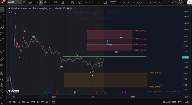Screen dimensions: 192x105
Task: Start bar replay mode
Action: click(86, 2)
